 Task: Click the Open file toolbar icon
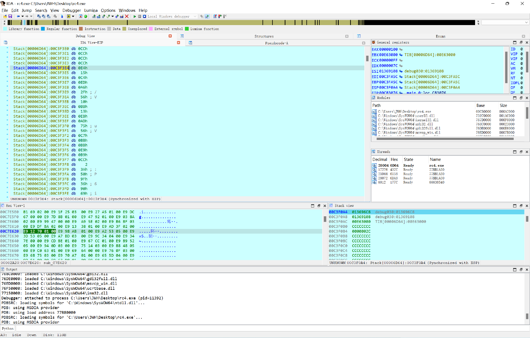(5, 17)
